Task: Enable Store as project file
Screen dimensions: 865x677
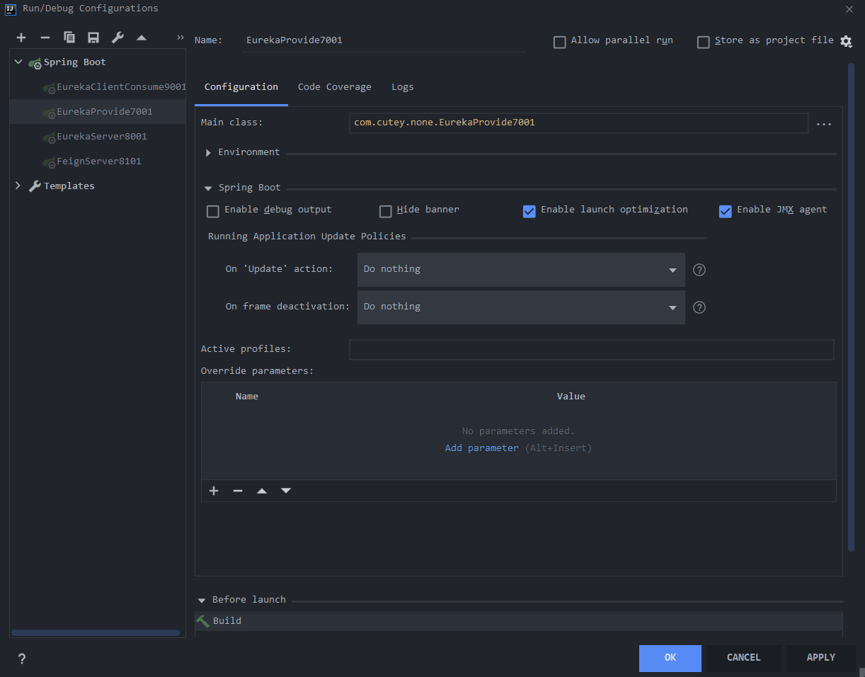Action: click(703, 42)
